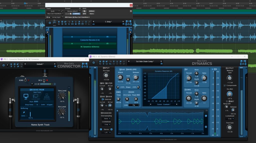Toggle External side chain input

[103, 99]
